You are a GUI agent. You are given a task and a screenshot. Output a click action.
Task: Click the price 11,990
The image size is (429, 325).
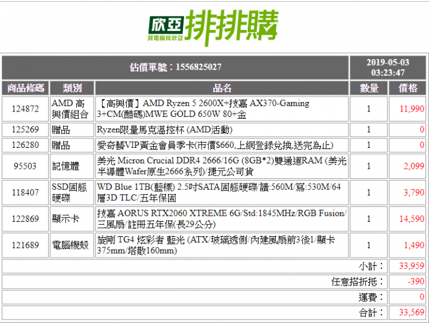[x=412, y=109]
